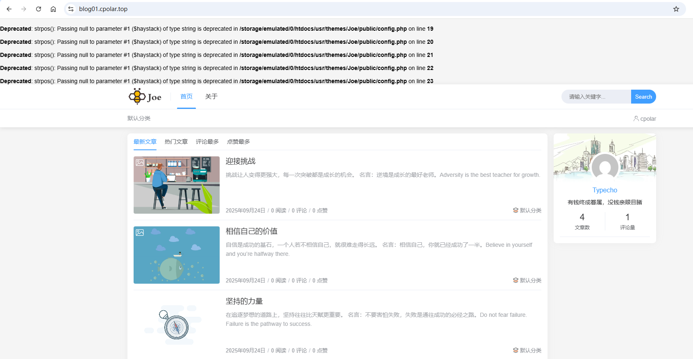The height and width of the screenshot is (359, 693).
Task: Open the cpolar user link
Action: [645, 119]
